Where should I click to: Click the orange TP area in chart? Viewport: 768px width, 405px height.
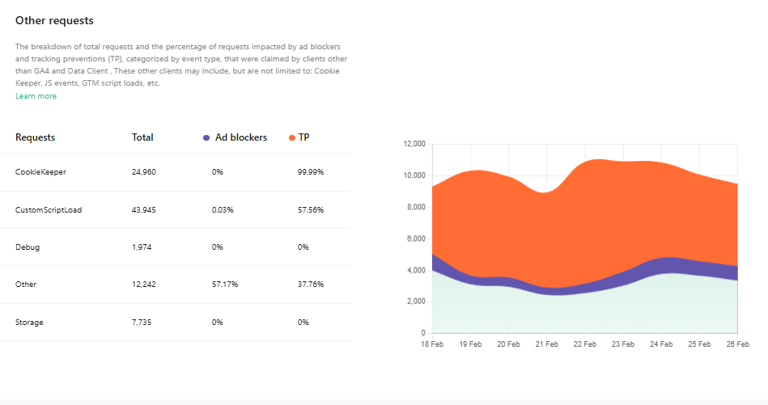pyautogui.click(x=583, y=218)
